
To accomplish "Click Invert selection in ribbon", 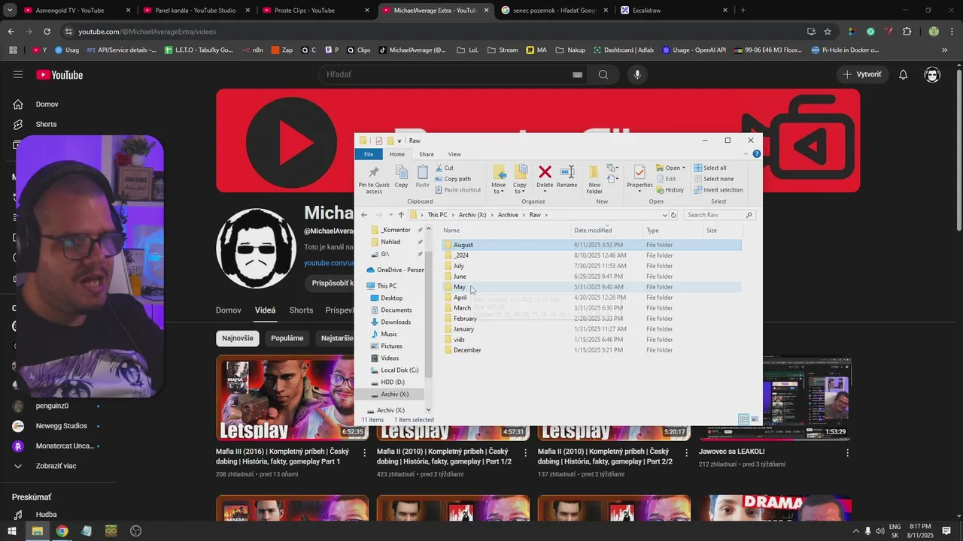I will 718,190.
